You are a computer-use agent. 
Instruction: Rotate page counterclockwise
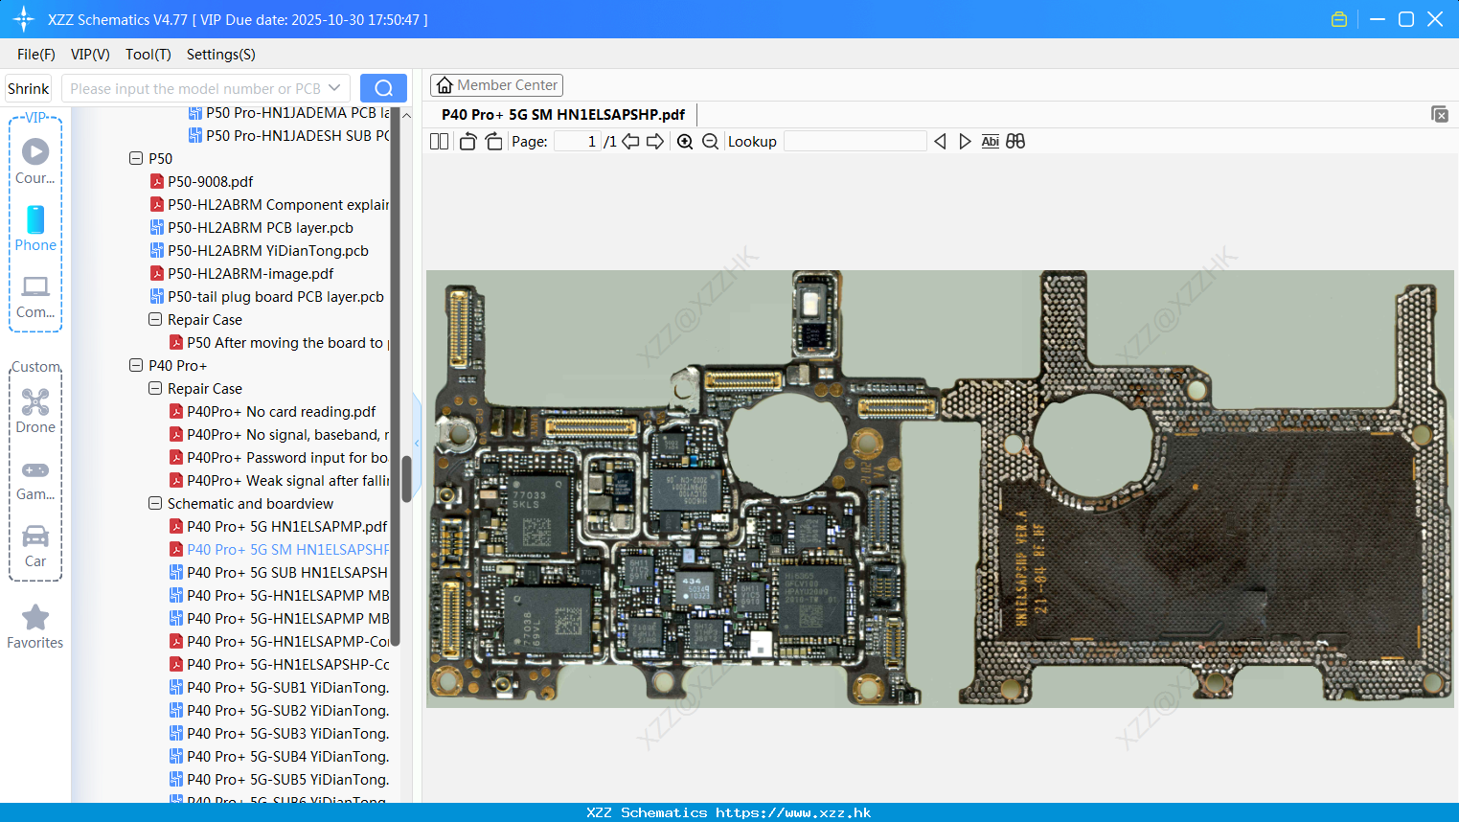(467, 142)
